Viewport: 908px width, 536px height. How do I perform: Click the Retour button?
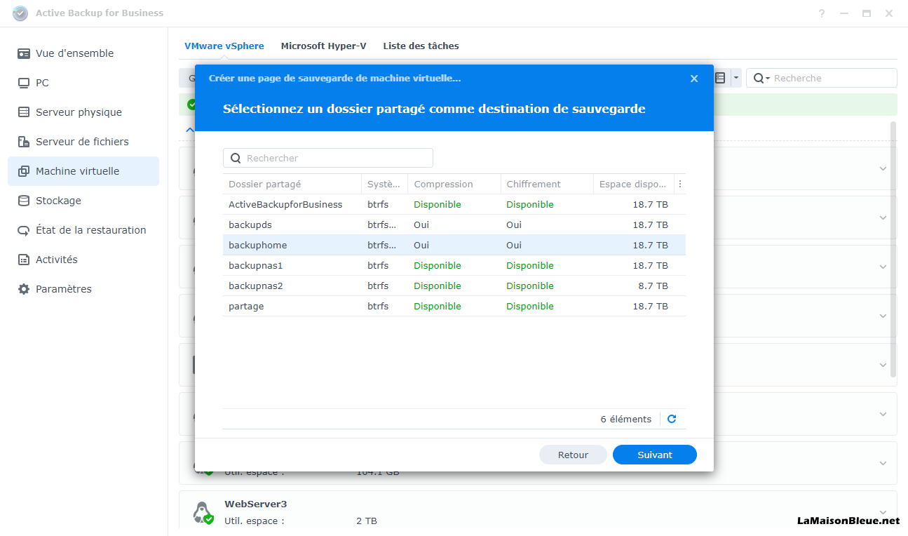tap(573, 455)
